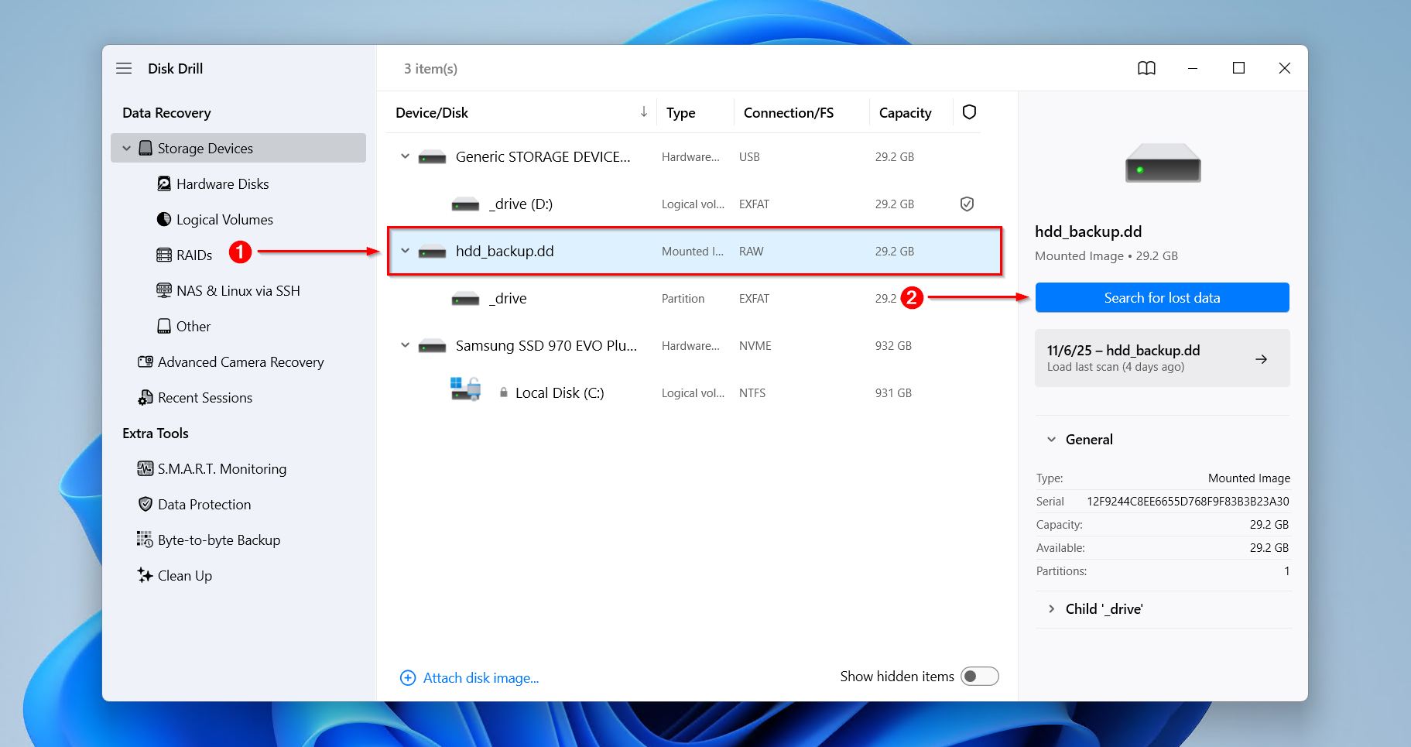
Task: Collapse the Samsung SSD 970 EVO tree row
Action: (x=405, y=345)
